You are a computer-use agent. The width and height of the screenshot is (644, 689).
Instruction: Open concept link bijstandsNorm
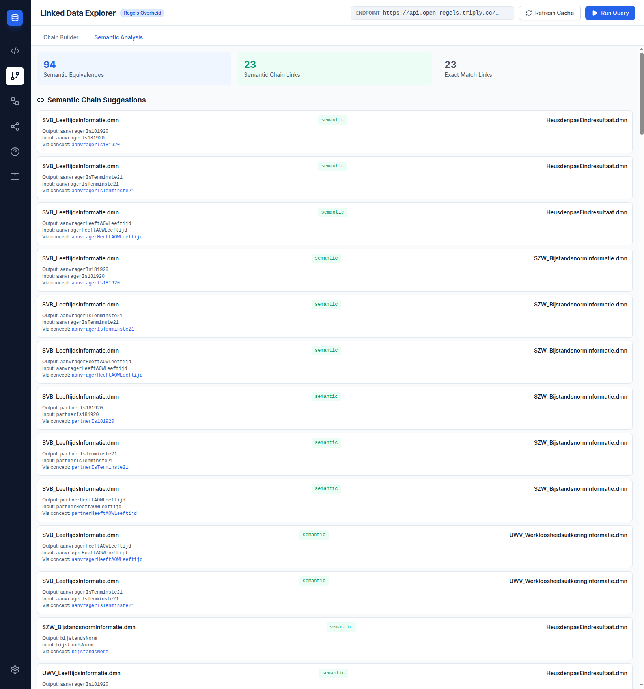tap(90, 651)
